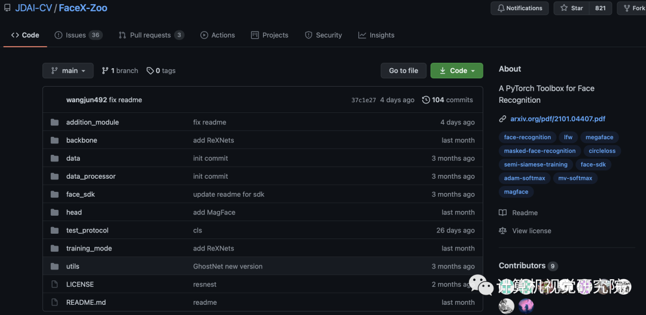This screenshot has height=315, width=646.
Task: Open the data folder
Action: tap(73, 158)
